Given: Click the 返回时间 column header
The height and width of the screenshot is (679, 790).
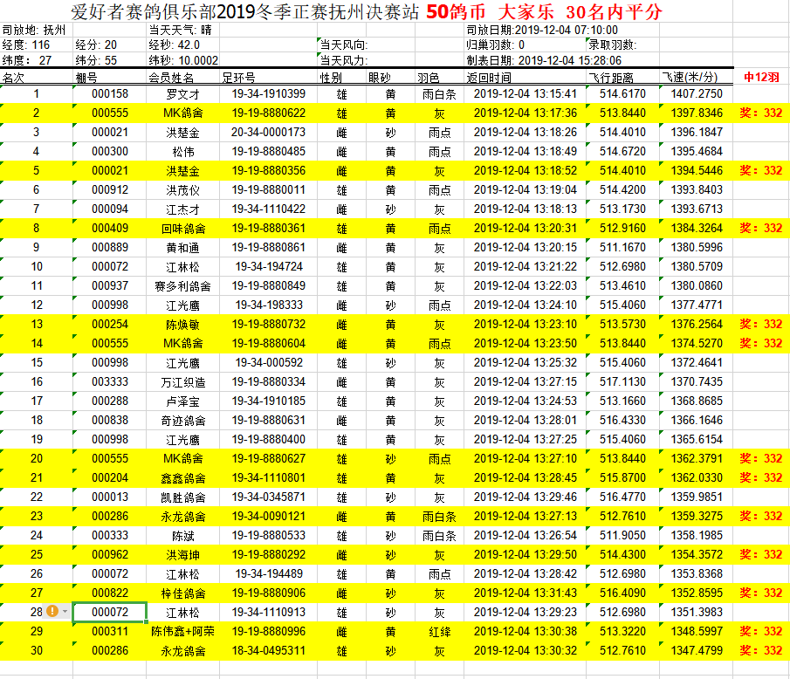Looking at the screenshot, I should tap(489, 78).
